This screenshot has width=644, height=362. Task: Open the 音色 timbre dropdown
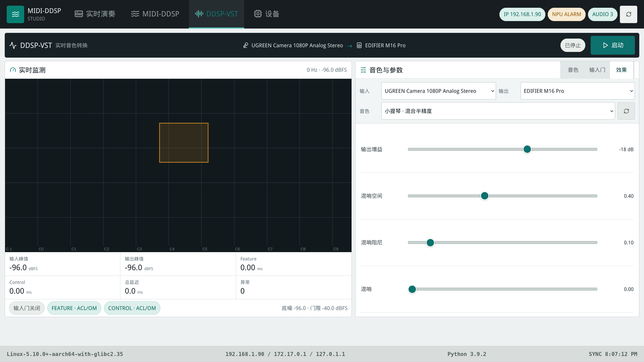click(498, 111)
